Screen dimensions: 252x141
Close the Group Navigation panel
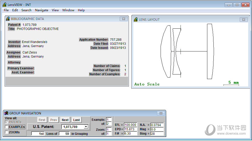(161, 113)
